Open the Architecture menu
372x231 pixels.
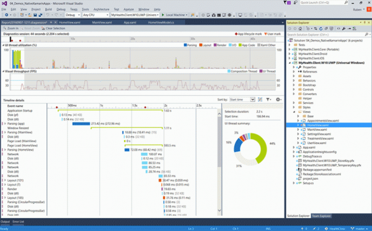coord(101,9)
